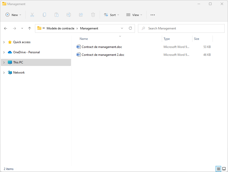Image resolution: width=228 pixels, height=172 pixels.
Task: Expand the This PC tree node
Action: tap(4, 62)
